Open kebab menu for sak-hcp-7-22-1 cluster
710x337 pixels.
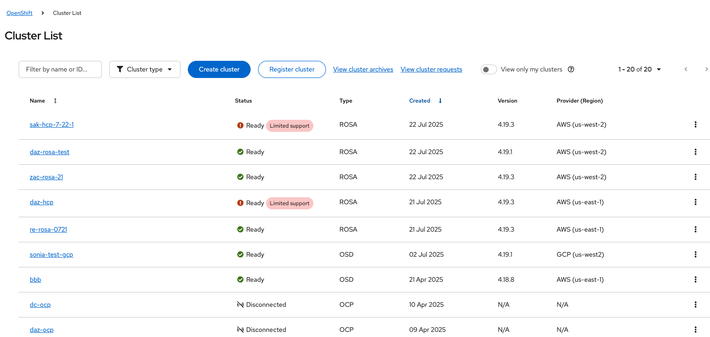[x=695, y=124]
